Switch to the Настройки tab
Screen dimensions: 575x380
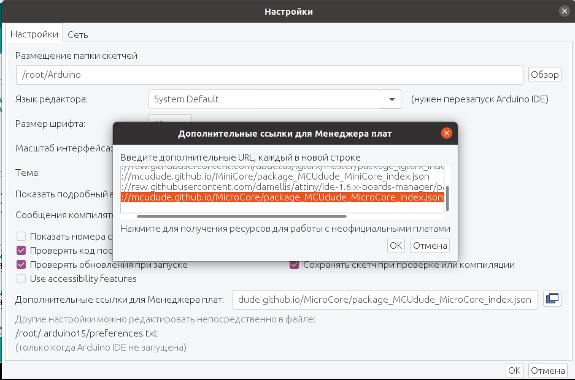coord(34,34)
